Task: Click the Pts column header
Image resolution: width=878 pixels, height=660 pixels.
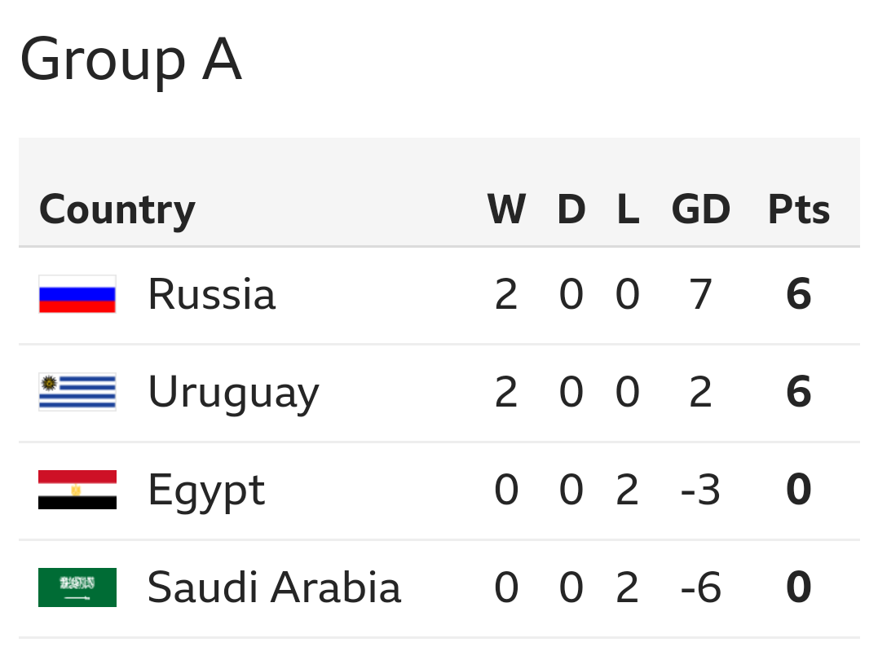Action: 798,209
